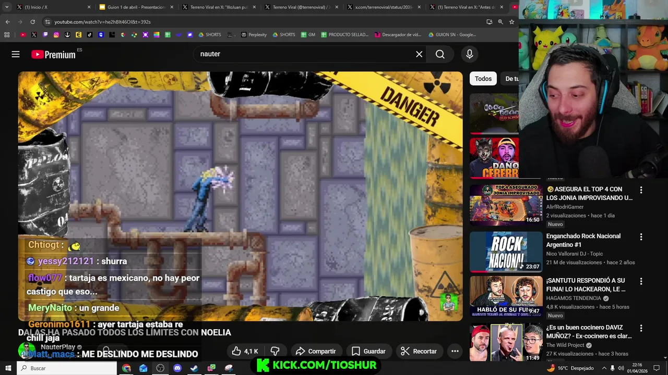Open Chrome from the taskbar
This screenshot has height=375, width=668.
tap(126, 368)
